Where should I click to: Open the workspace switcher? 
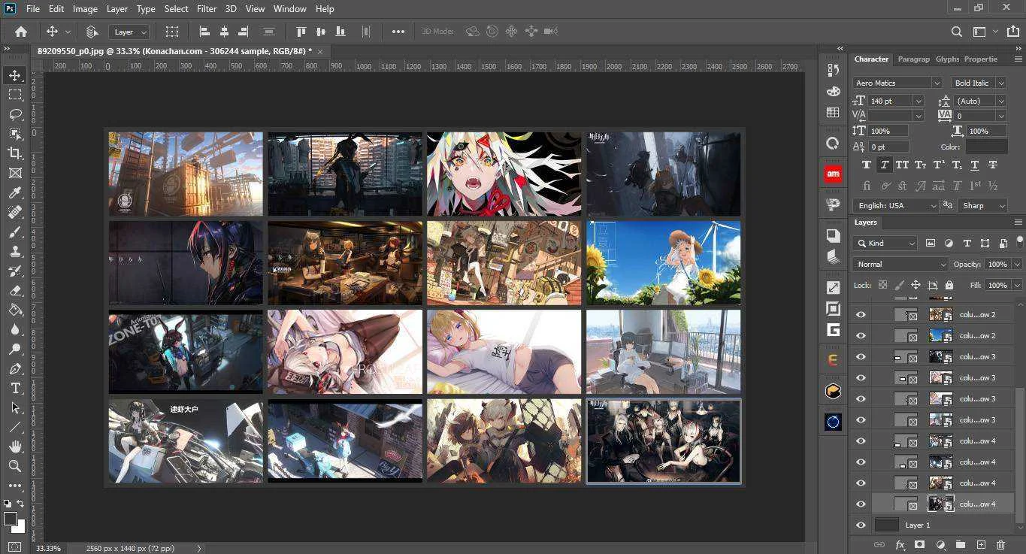[979, 32]
